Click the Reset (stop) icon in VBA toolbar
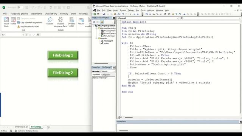Screen dimensions: 242x136 (x=138, y=14)
